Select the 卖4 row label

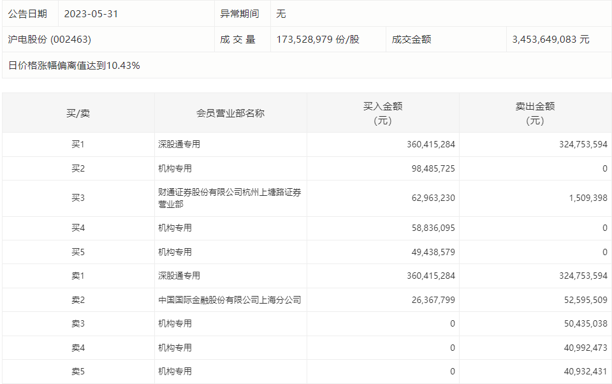[78, 348]
